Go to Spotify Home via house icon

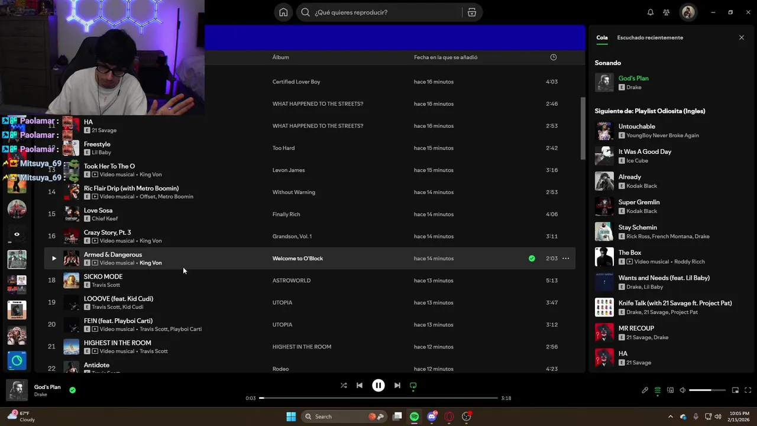click(283, 12)
